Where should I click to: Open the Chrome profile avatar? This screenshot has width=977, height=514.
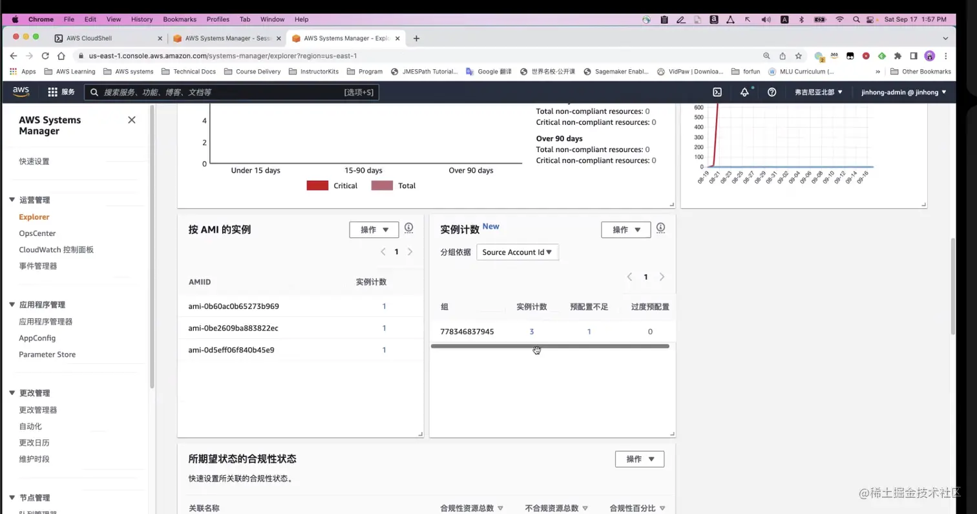[x=930, y=56]
